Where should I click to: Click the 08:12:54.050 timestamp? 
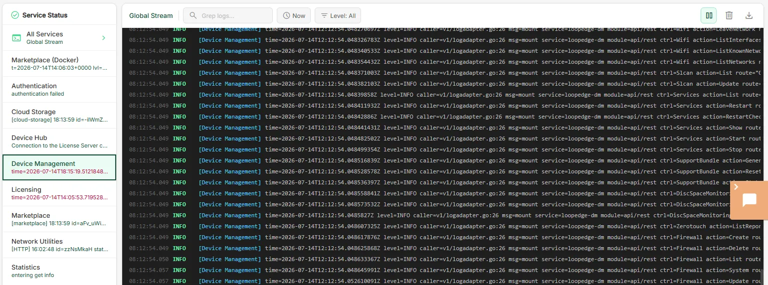(x=149, y=259)
